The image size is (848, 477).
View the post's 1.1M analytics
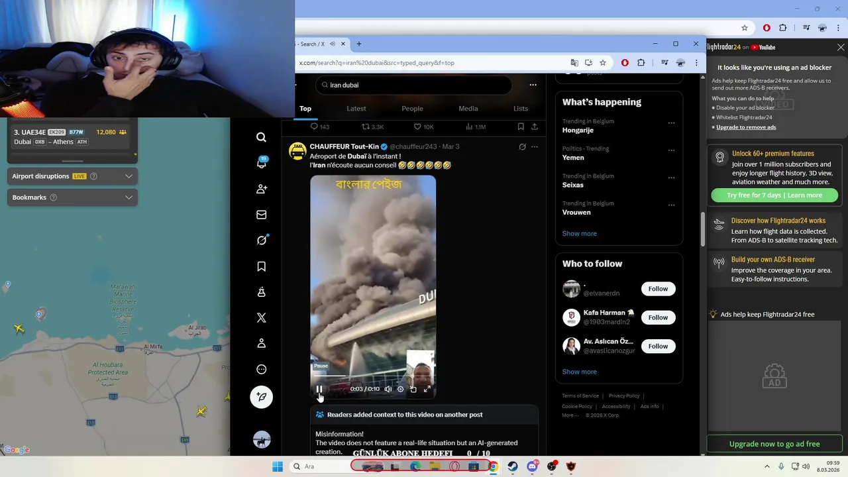tap(476, 127)
